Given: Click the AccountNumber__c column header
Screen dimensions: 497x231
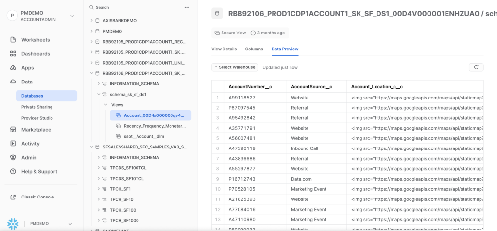Looking at the screenshot, I should pyautogui.click(x=250, y=87).
